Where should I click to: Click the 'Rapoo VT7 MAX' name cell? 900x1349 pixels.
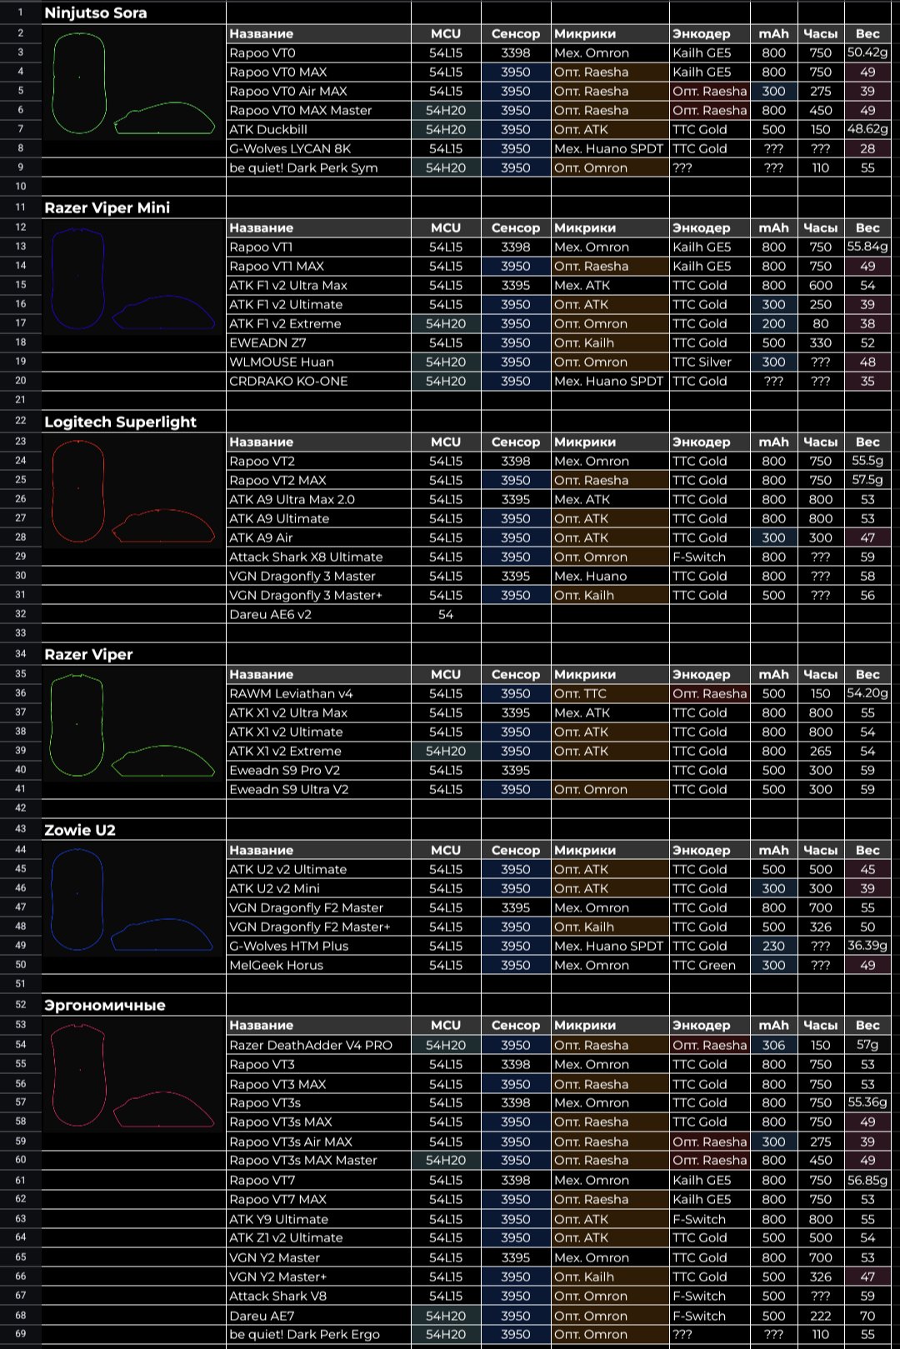319,1199
